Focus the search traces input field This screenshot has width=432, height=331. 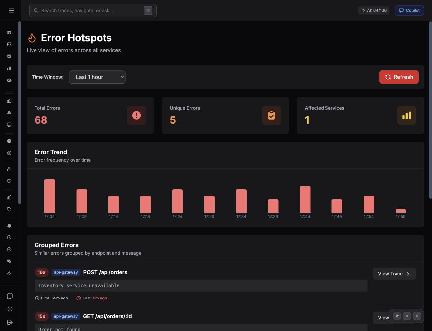coord(93,10)
